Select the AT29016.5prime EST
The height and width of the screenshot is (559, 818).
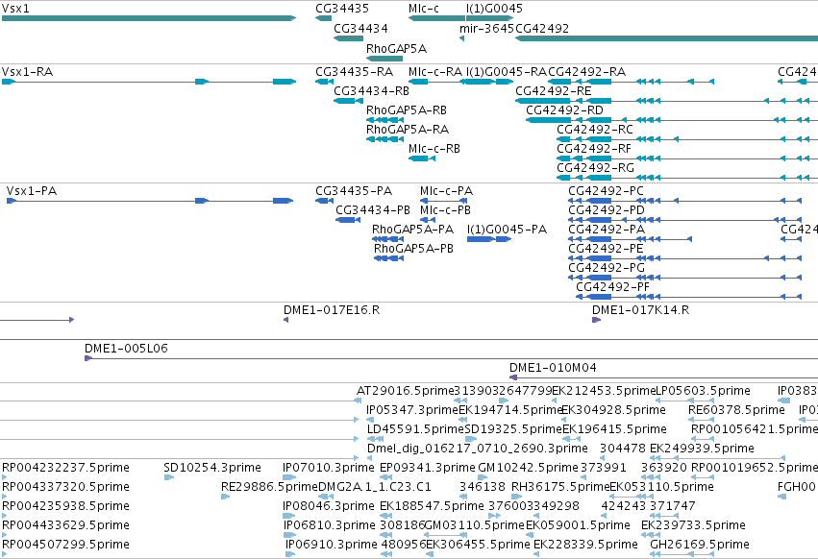(358, 401)
